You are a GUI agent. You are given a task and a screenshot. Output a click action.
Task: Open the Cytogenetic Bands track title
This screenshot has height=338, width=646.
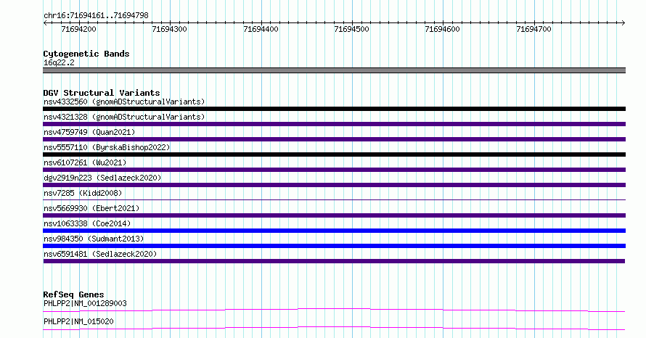tap(86, 54)
